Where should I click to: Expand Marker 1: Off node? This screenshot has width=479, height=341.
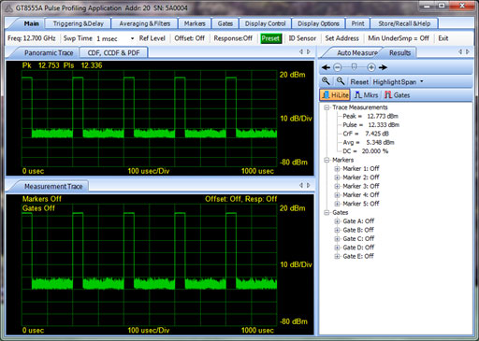point(337,169)
